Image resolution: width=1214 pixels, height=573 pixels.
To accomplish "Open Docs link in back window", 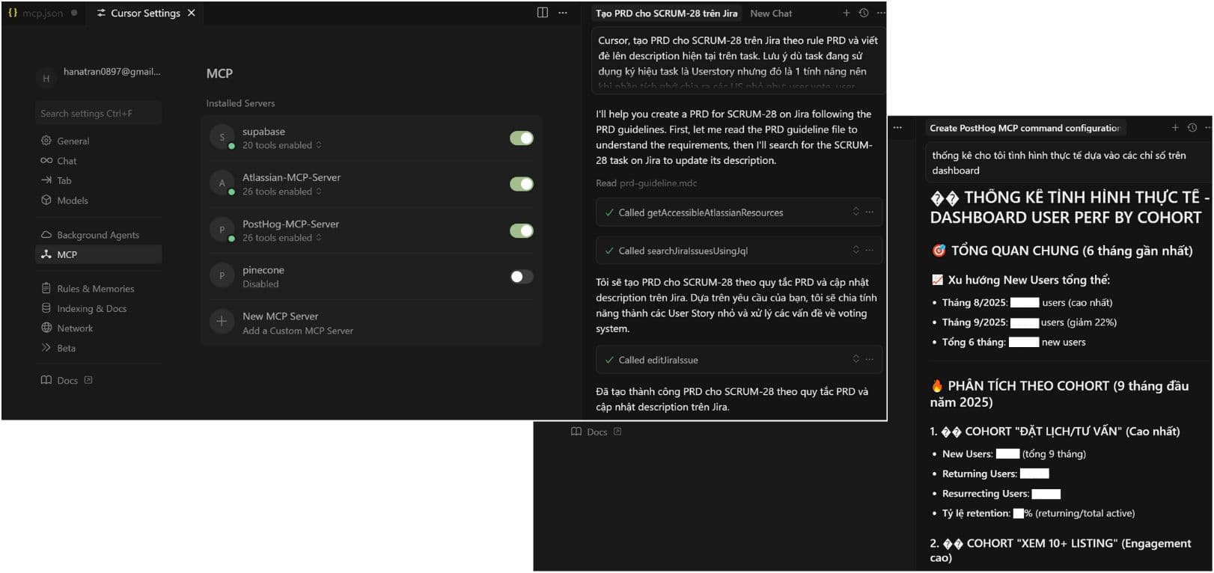I will tap(597, 432).
